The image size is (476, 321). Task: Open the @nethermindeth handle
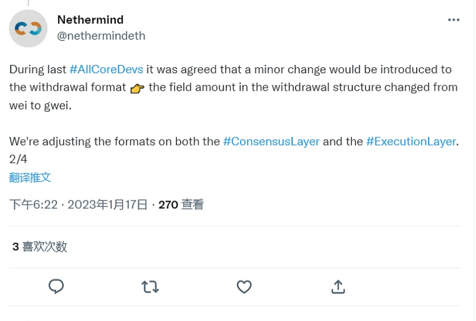click(x=101, y=36)
